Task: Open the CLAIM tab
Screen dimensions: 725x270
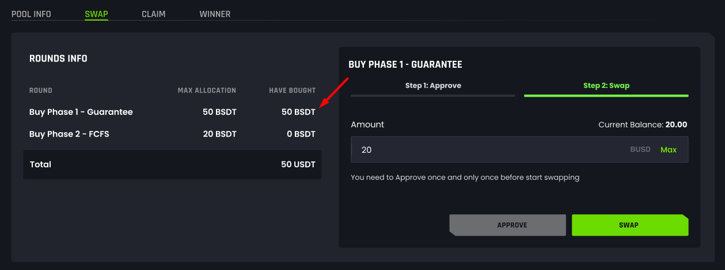Action: tap(154, 14)
